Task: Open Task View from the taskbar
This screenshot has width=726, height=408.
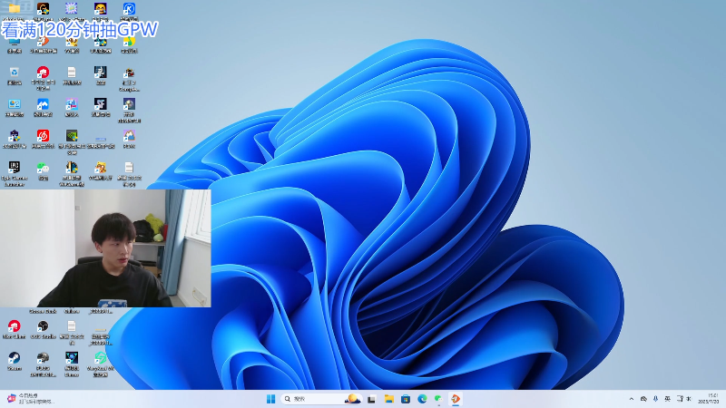Action: coord(371,399)
